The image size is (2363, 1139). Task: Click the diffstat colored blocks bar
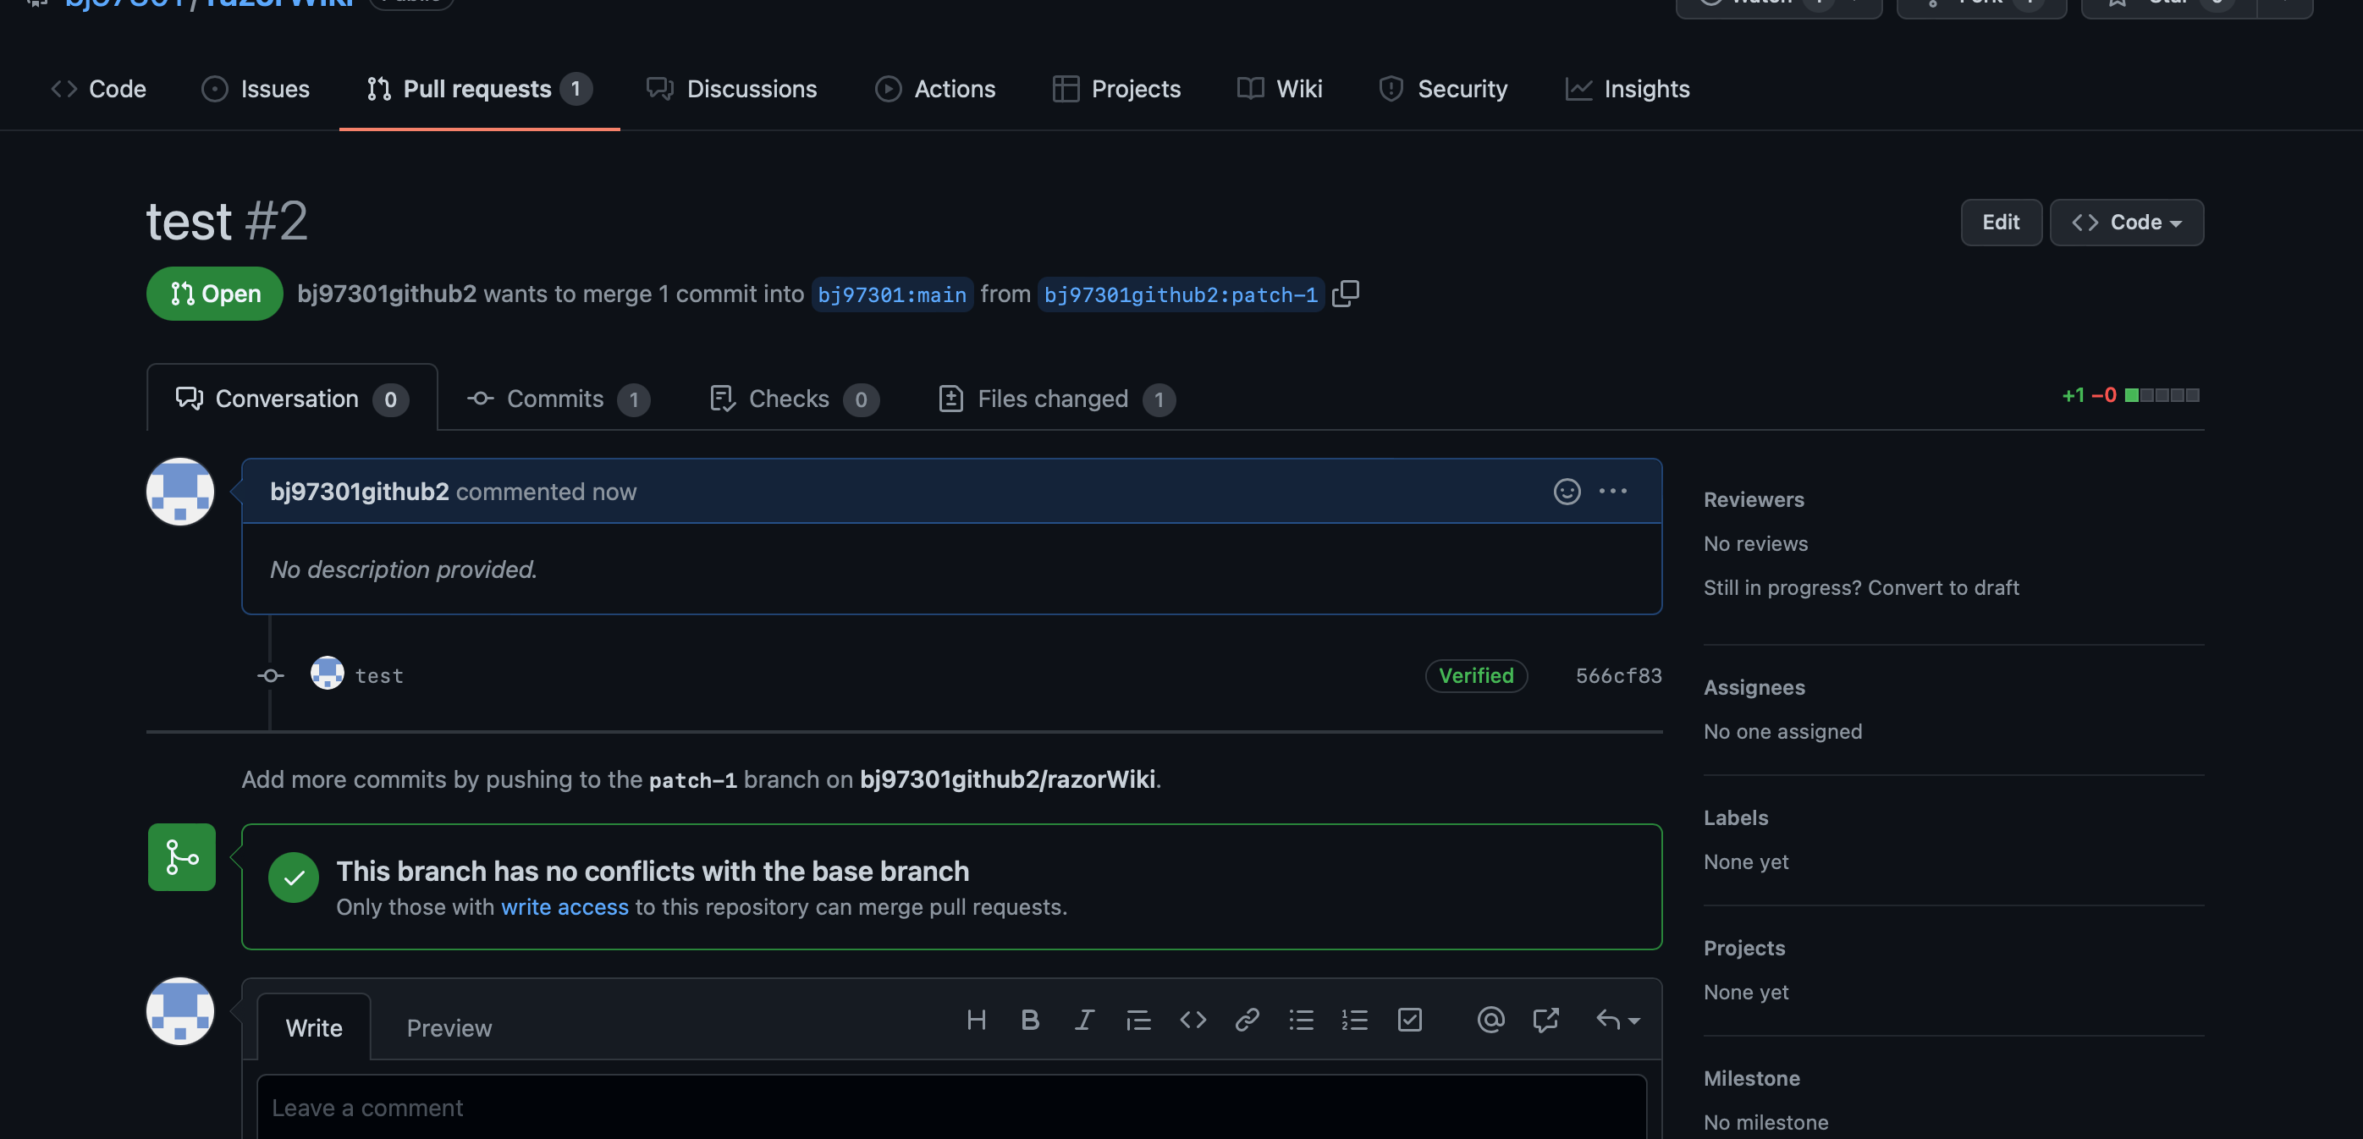point(2162,395)
